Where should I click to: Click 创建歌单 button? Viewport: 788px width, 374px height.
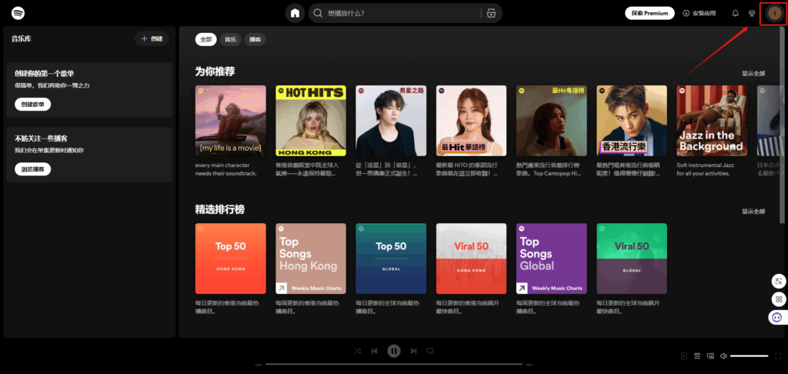click(x=32, y=105)
